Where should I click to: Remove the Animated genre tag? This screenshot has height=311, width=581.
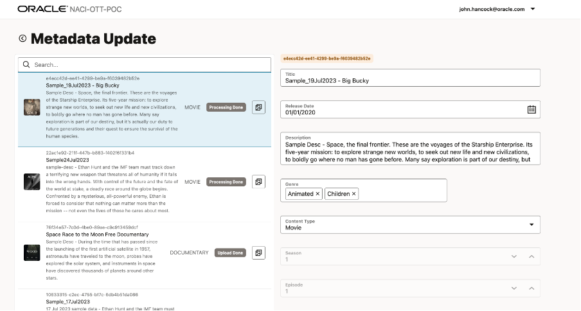tap(317, 194)
